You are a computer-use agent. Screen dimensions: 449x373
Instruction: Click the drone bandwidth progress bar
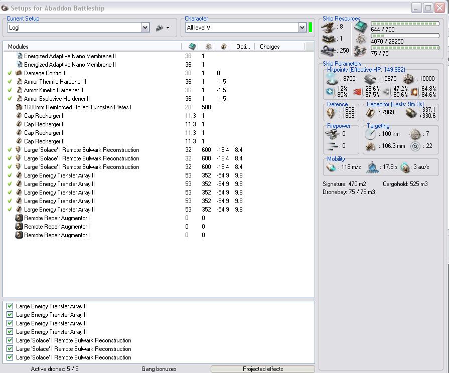[405, 48]
